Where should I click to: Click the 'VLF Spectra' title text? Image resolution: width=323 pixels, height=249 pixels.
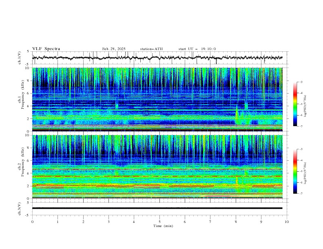click(x=46, y=49)
